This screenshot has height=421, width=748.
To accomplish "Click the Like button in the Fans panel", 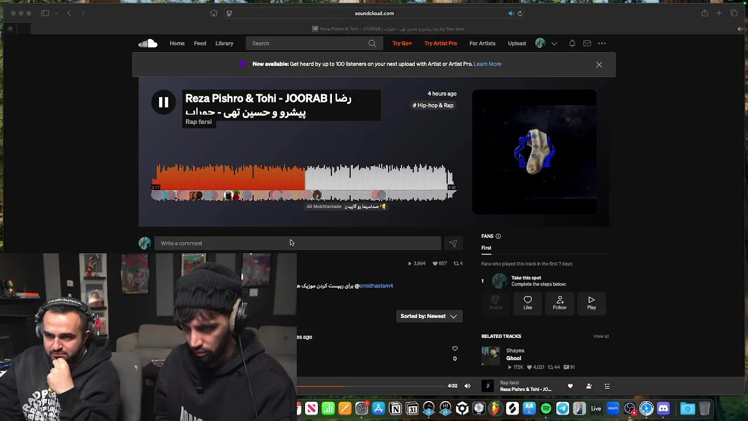I will tap(528, 303).
